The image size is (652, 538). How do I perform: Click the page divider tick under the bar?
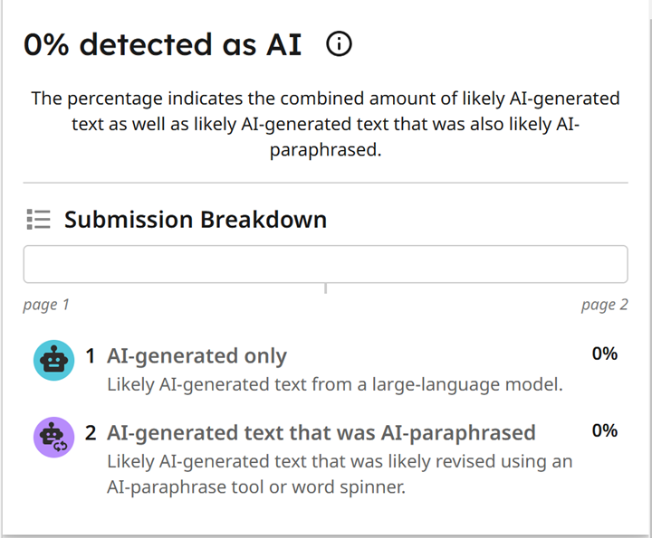(x=326, y=288)
